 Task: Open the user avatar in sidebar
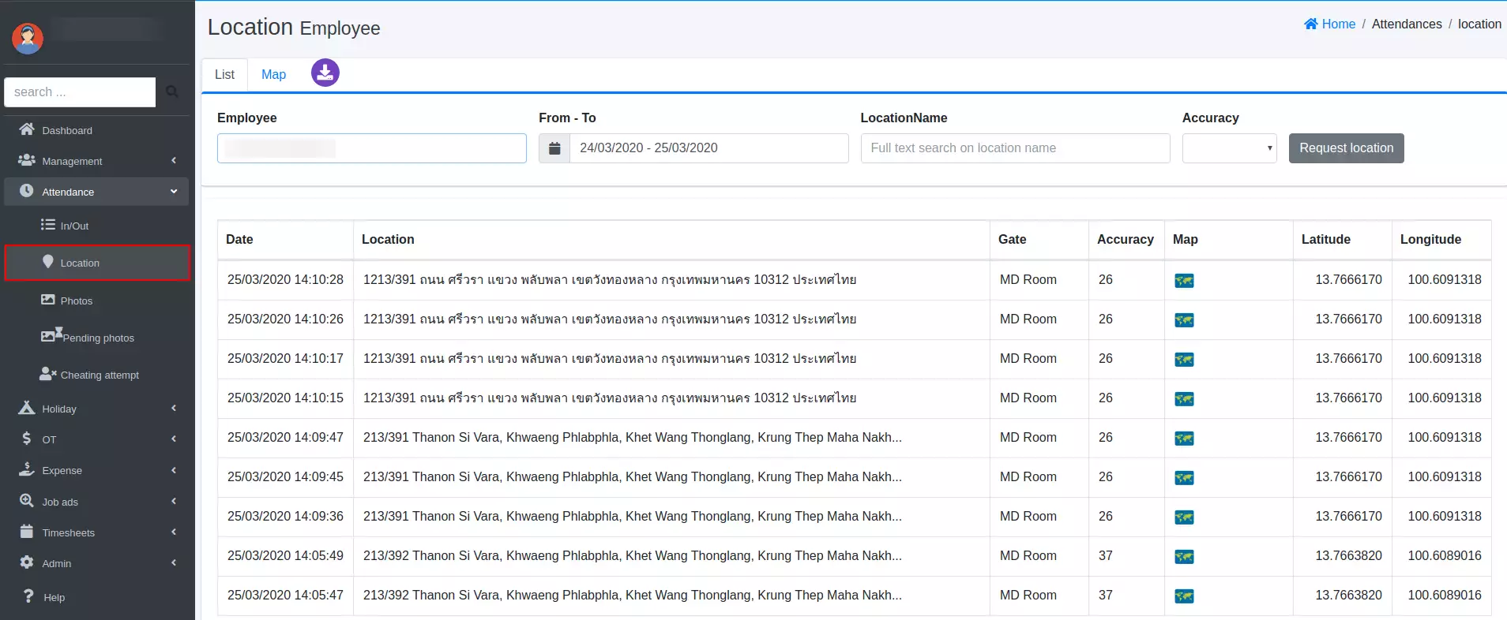point(28,39)
